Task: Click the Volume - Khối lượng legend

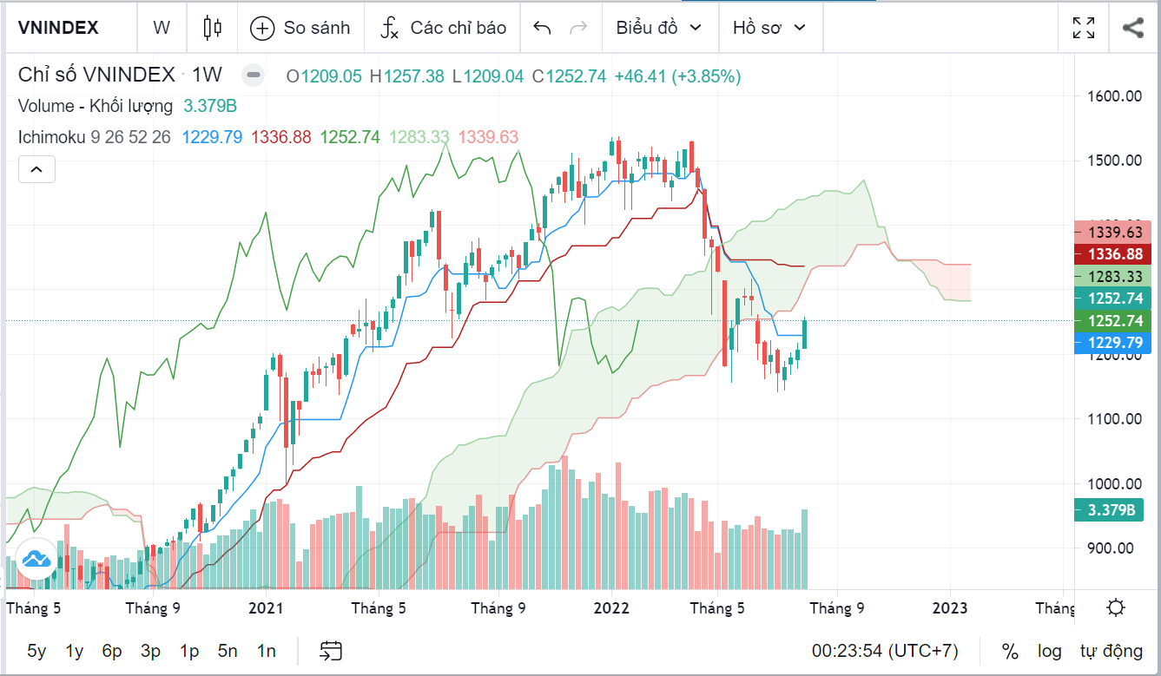Action: 96,107
